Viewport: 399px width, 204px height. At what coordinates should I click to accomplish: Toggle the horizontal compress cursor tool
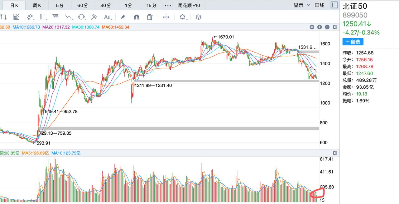pyautogui.click(x=166, y=17)
